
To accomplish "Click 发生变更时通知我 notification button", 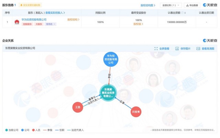I will click(30, 5).
